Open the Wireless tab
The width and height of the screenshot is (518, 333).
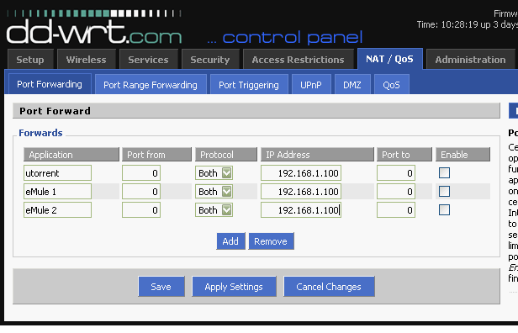(x=87, y=60)
